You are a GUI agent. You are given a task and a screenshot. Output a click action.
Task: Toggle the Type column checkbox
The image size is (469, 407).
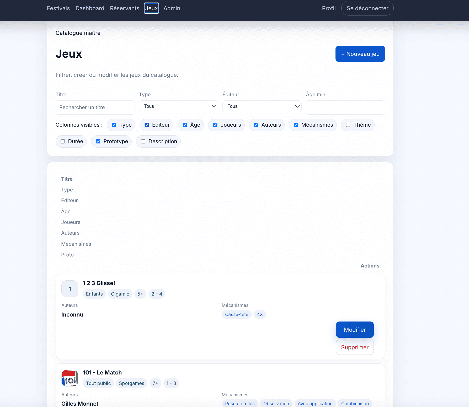pos(114,125)
